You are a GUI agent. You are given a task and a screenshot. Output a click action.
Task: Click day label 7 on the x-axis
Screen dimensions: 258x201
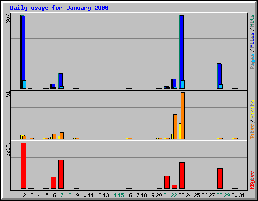[x=62, y=195]
